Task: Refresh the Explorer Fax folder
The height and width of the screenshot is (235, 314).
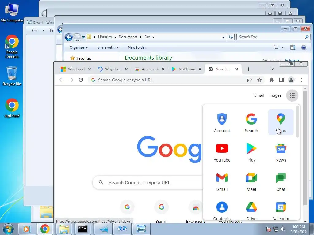Action: [x=231, y=37]
